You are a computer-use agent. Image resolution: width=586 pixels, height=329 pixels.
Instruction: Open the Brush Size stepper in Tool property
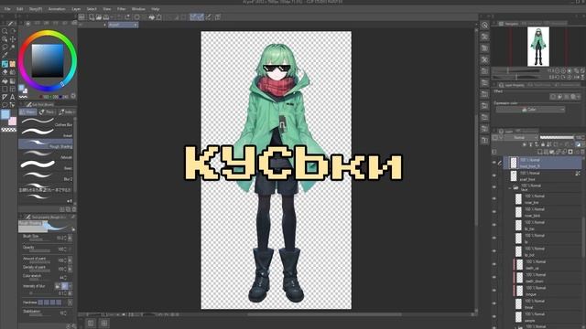[65, 238]
